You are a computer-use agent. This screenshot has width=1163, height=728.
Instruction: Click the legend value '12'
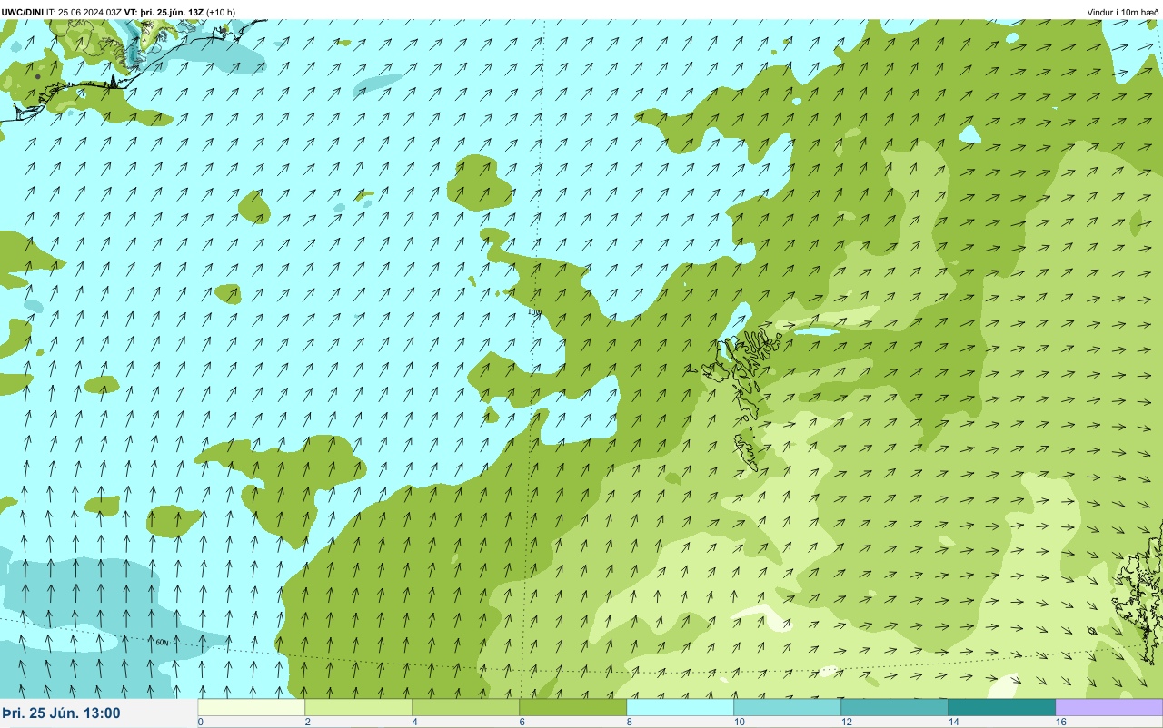click(847, 722)
